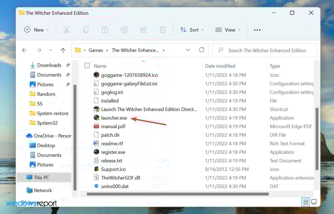Click the Copy icon in toolbar
This screenshot has width=334, height=214.
[x=86, y=30]
